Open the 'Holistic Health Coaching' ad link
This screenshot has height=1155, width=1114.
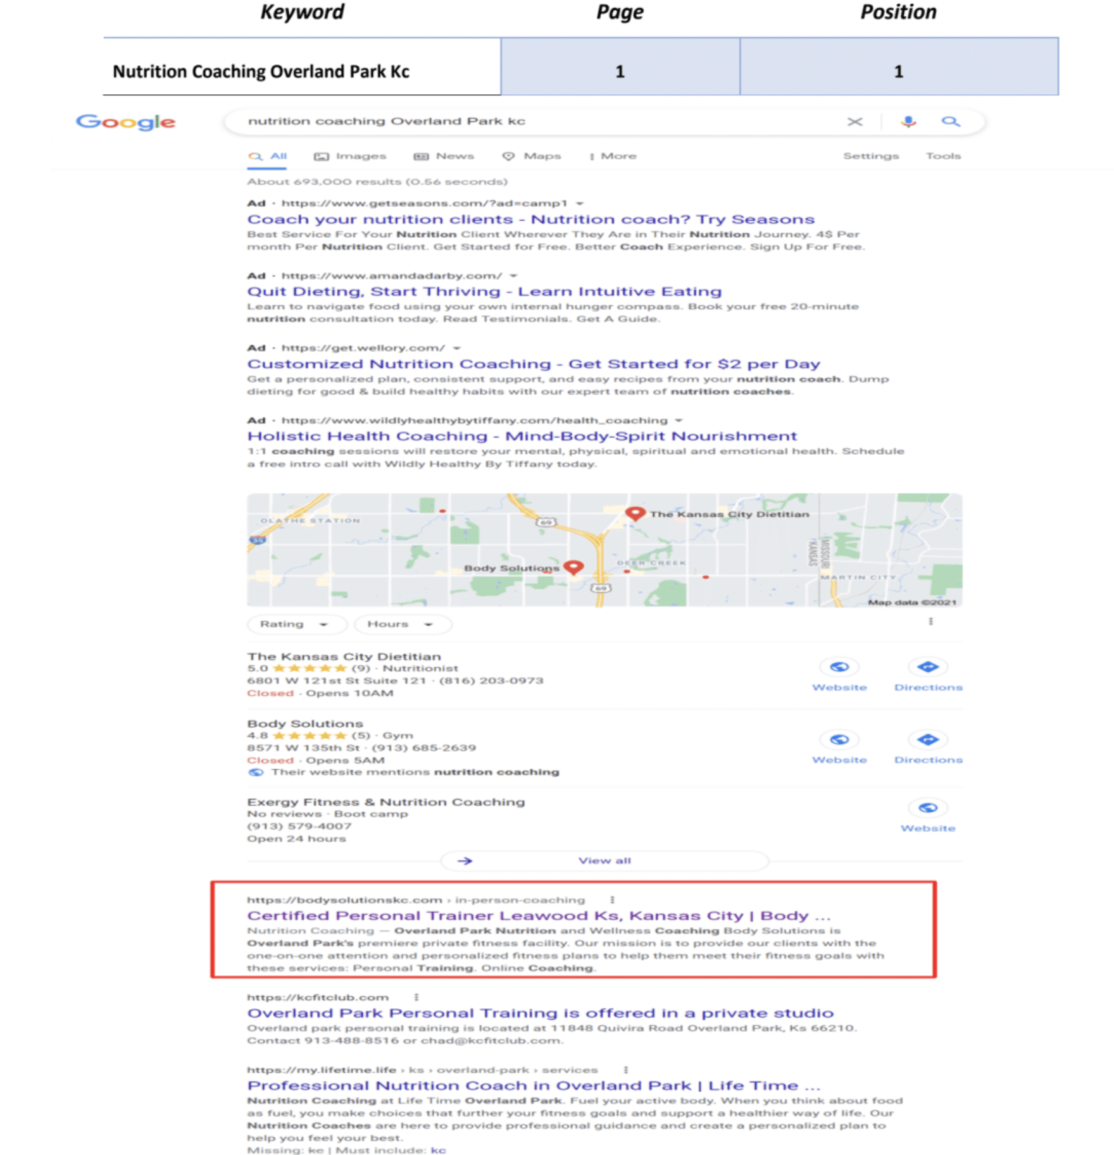(x=522, y=436)
